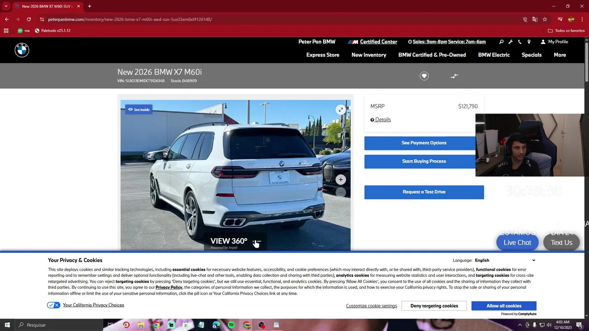Click Start Buying Process button
The image size is (589, 331).
point(424,161)
